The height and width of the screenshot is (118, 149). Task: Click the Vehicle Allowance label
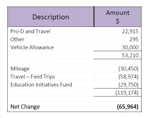(32, 47)
